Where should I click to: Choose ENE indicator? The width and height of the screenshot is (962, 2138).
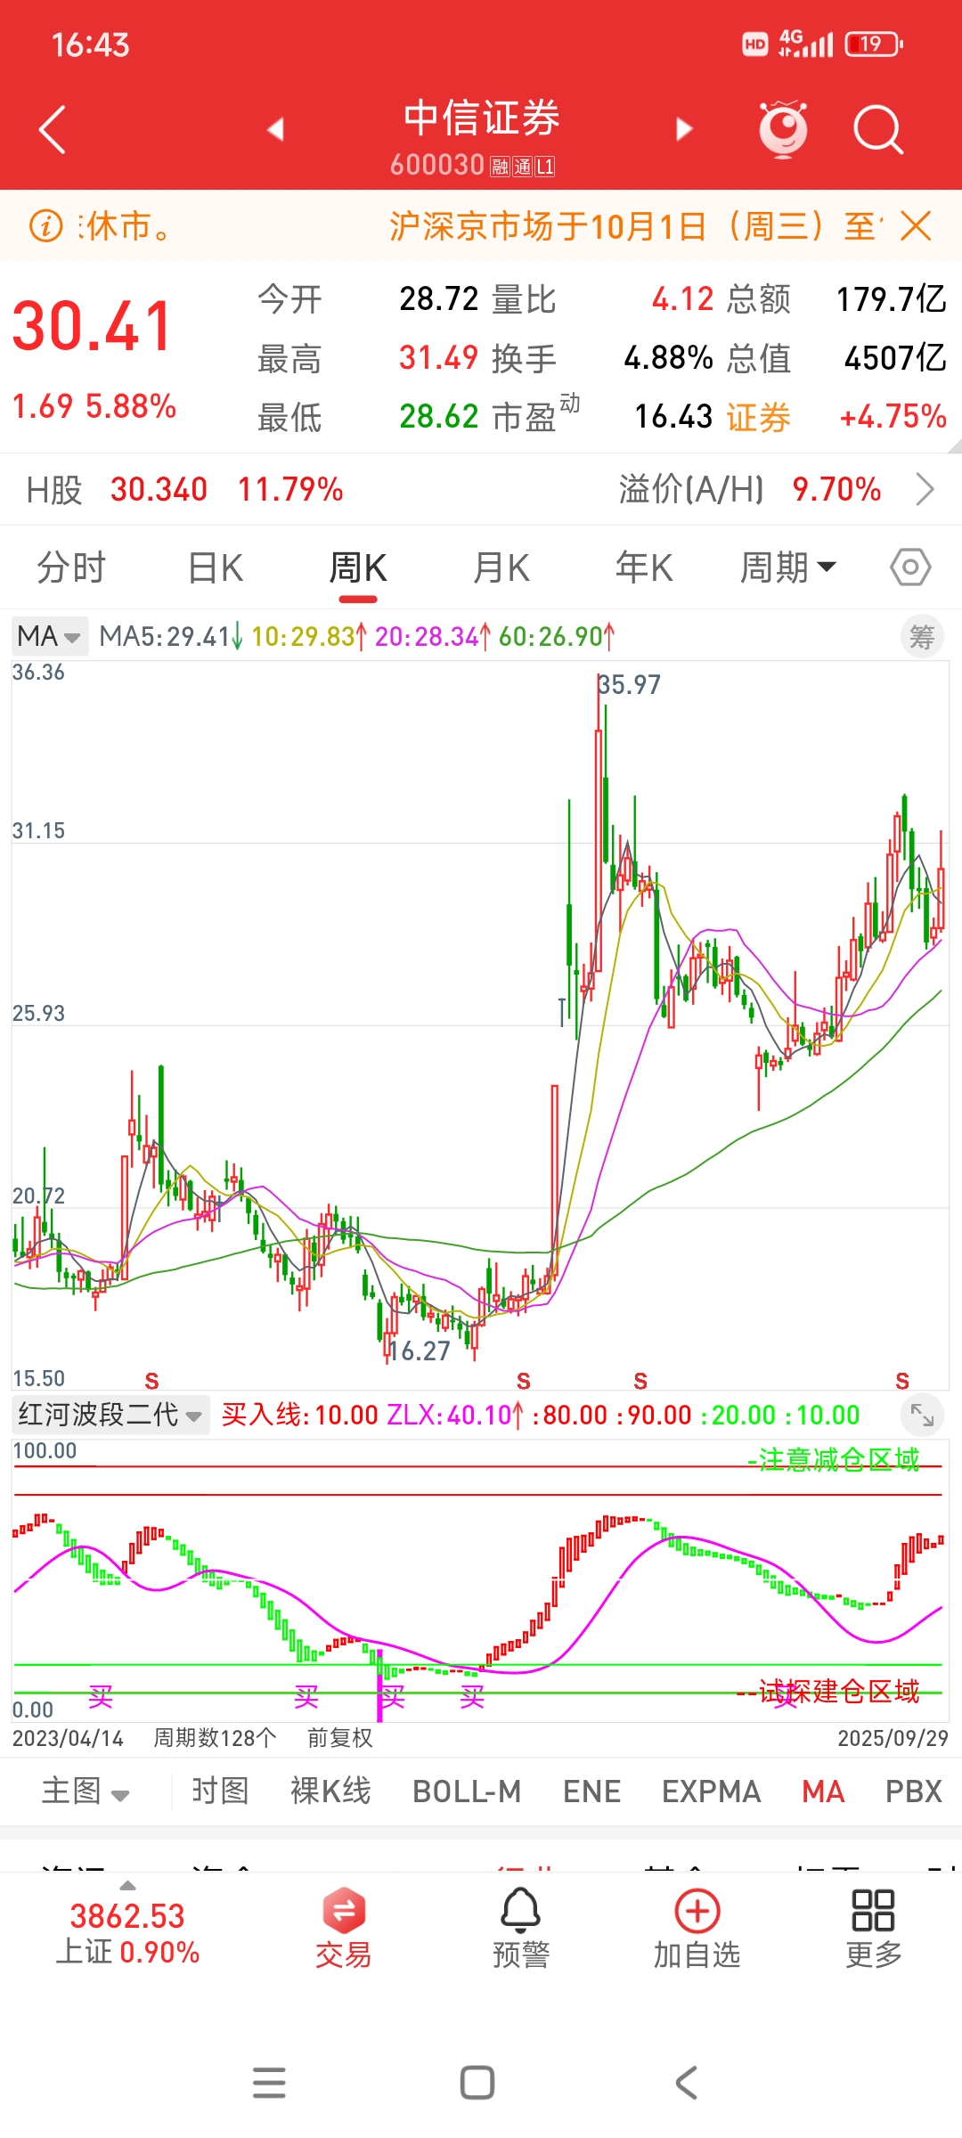[591, 1791]
